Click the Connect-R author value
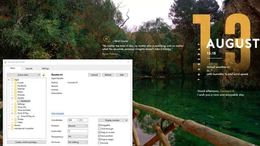Screen dimensions: 260x146 [72, 82]
